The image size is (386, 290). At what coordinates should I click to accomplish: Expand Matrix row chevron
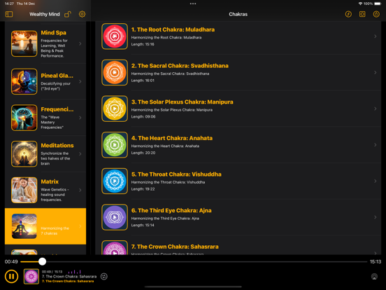click(x=80, y=190)
